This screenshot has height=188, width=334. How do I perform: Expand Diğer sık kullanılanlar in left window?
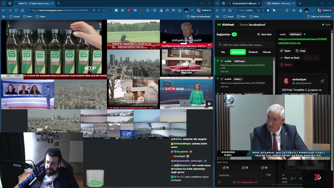199,16
